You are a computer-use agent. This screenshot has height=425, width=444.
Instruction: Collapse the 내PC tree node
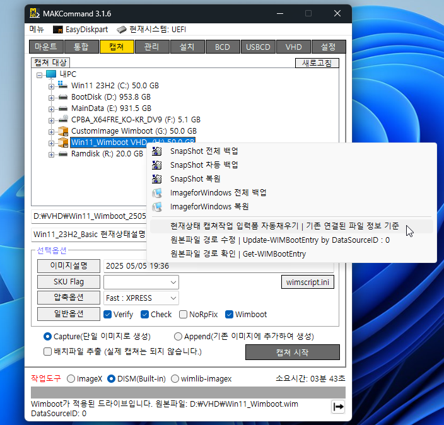click(39, 75)
